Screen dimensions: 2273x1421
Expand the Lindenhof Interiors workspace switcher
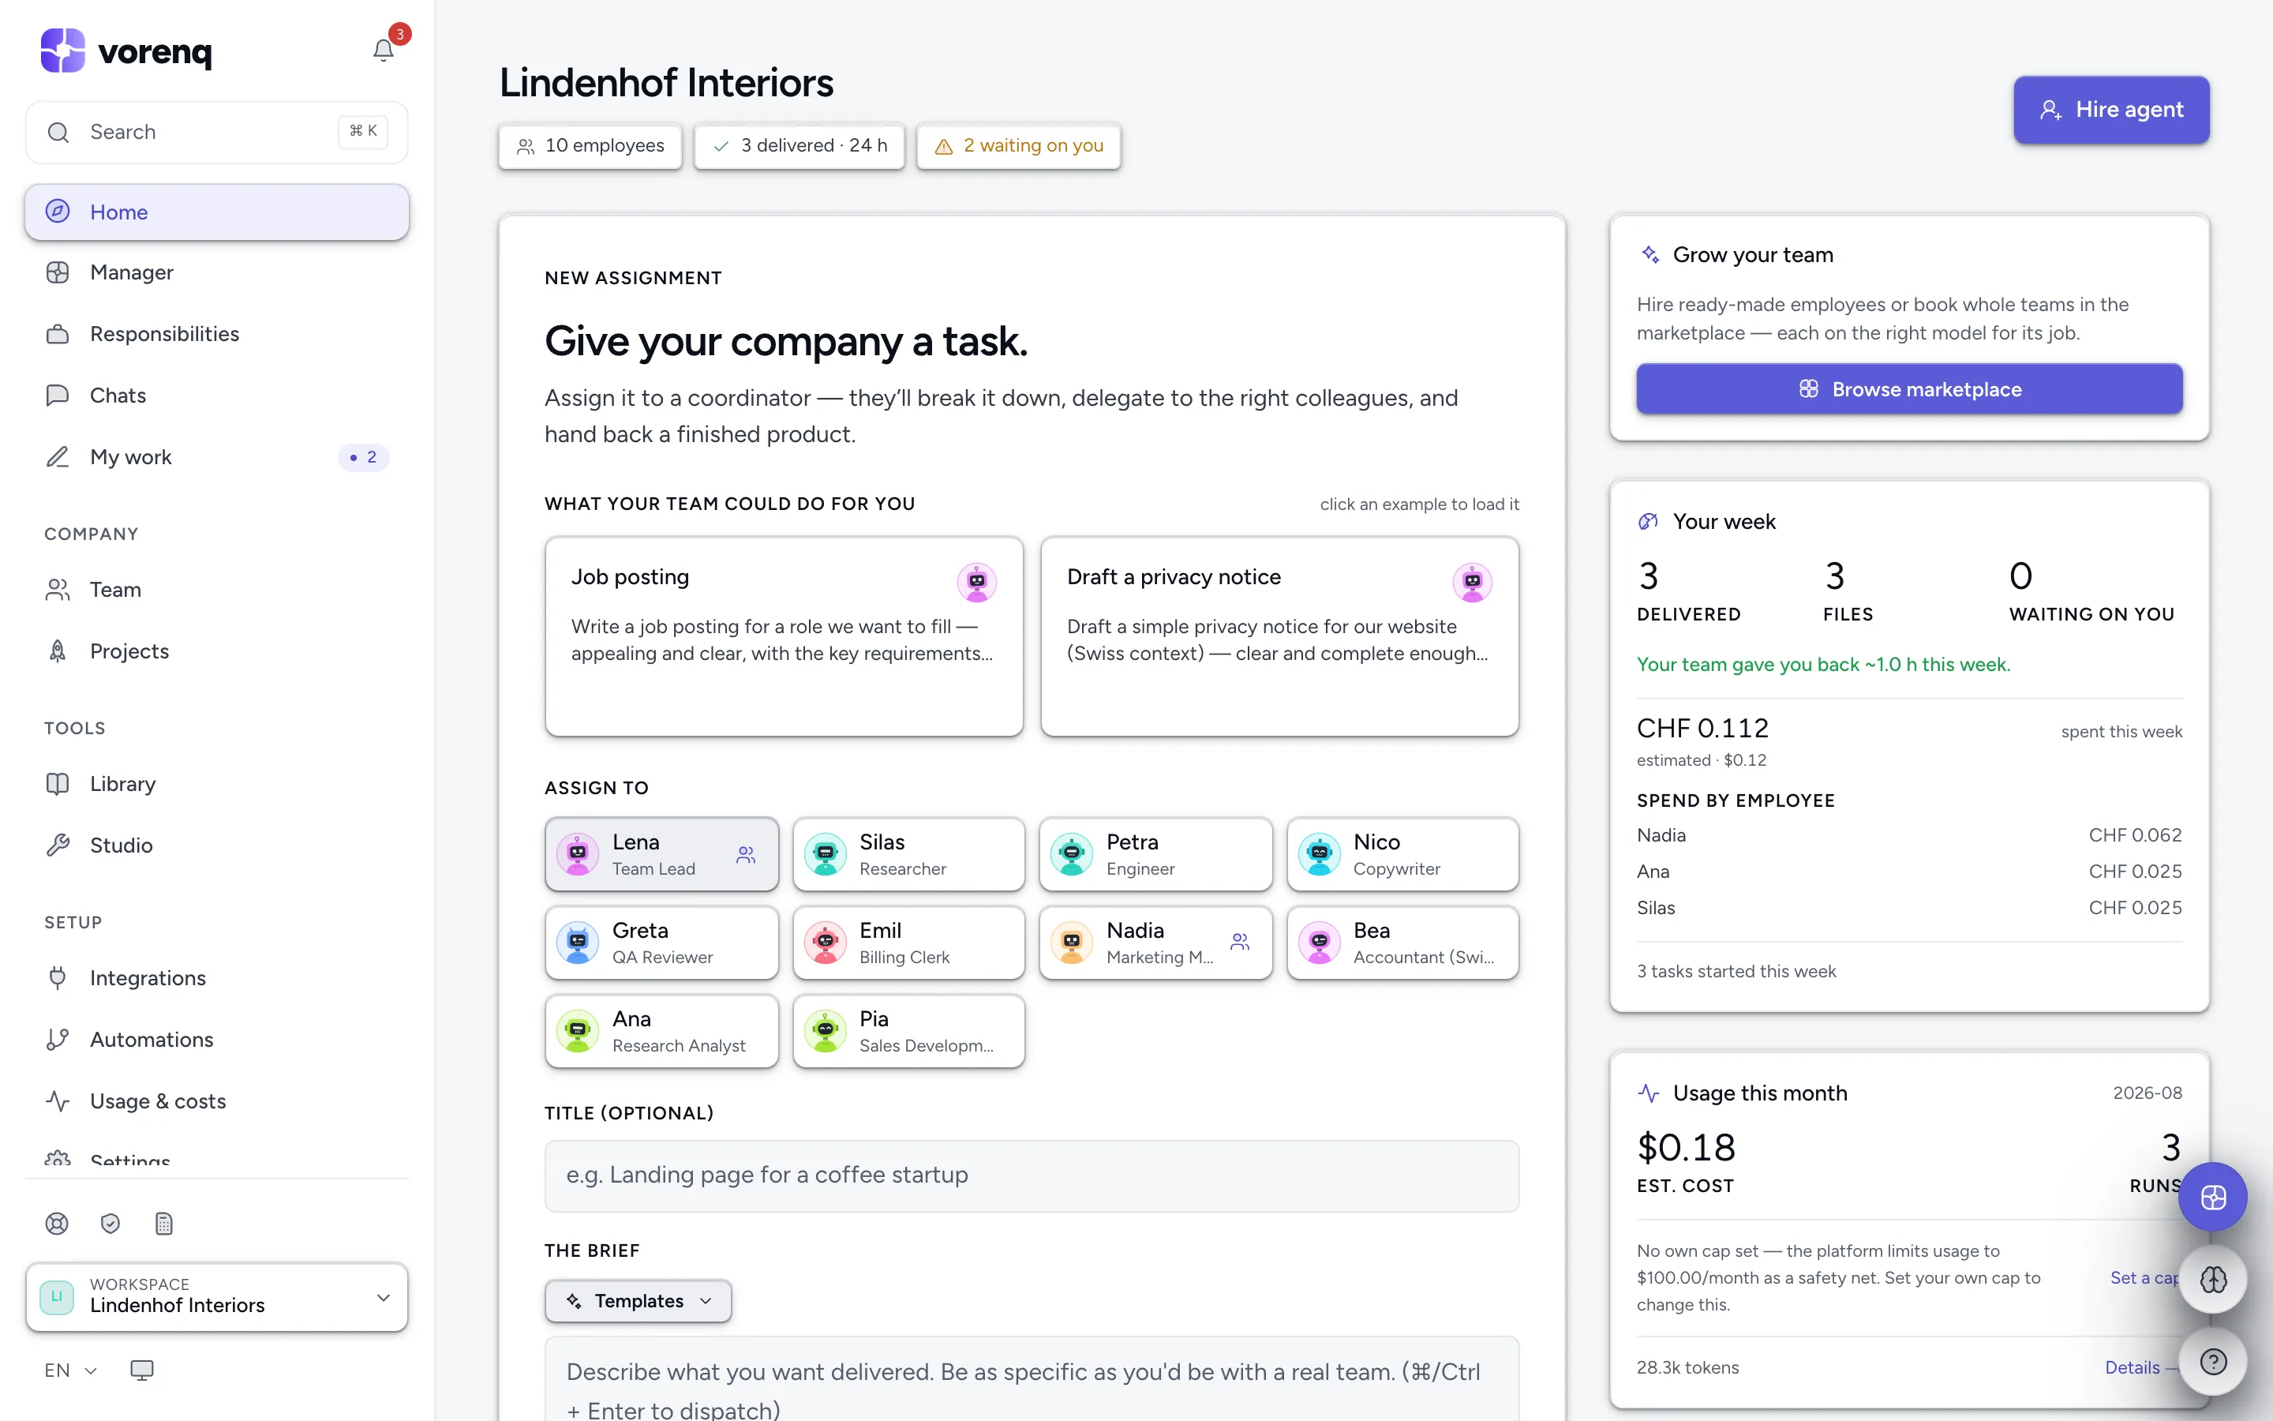pyautogui.click(x=217, y=1297)
